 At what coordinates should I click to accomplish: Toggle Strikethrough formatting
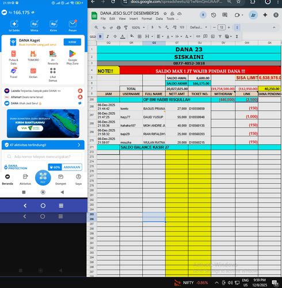pyautogui.click(x=115, y=36)
